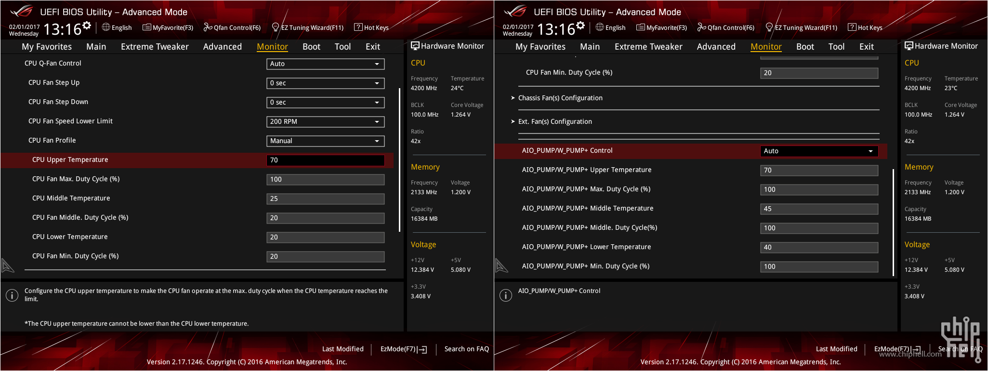Open the AIO_PUMP/W_PUMP+ Control dropdown
The height and width of the screenshot is (371, 988).
point(819,151)
